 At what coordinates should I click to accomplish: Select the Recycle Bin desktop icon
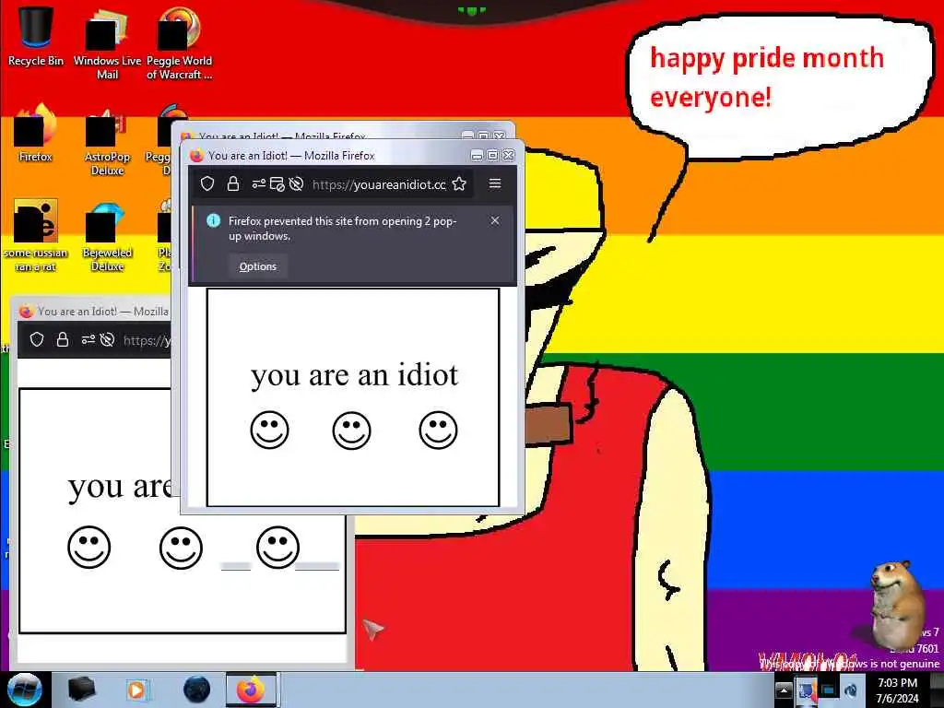coord(36,37)
